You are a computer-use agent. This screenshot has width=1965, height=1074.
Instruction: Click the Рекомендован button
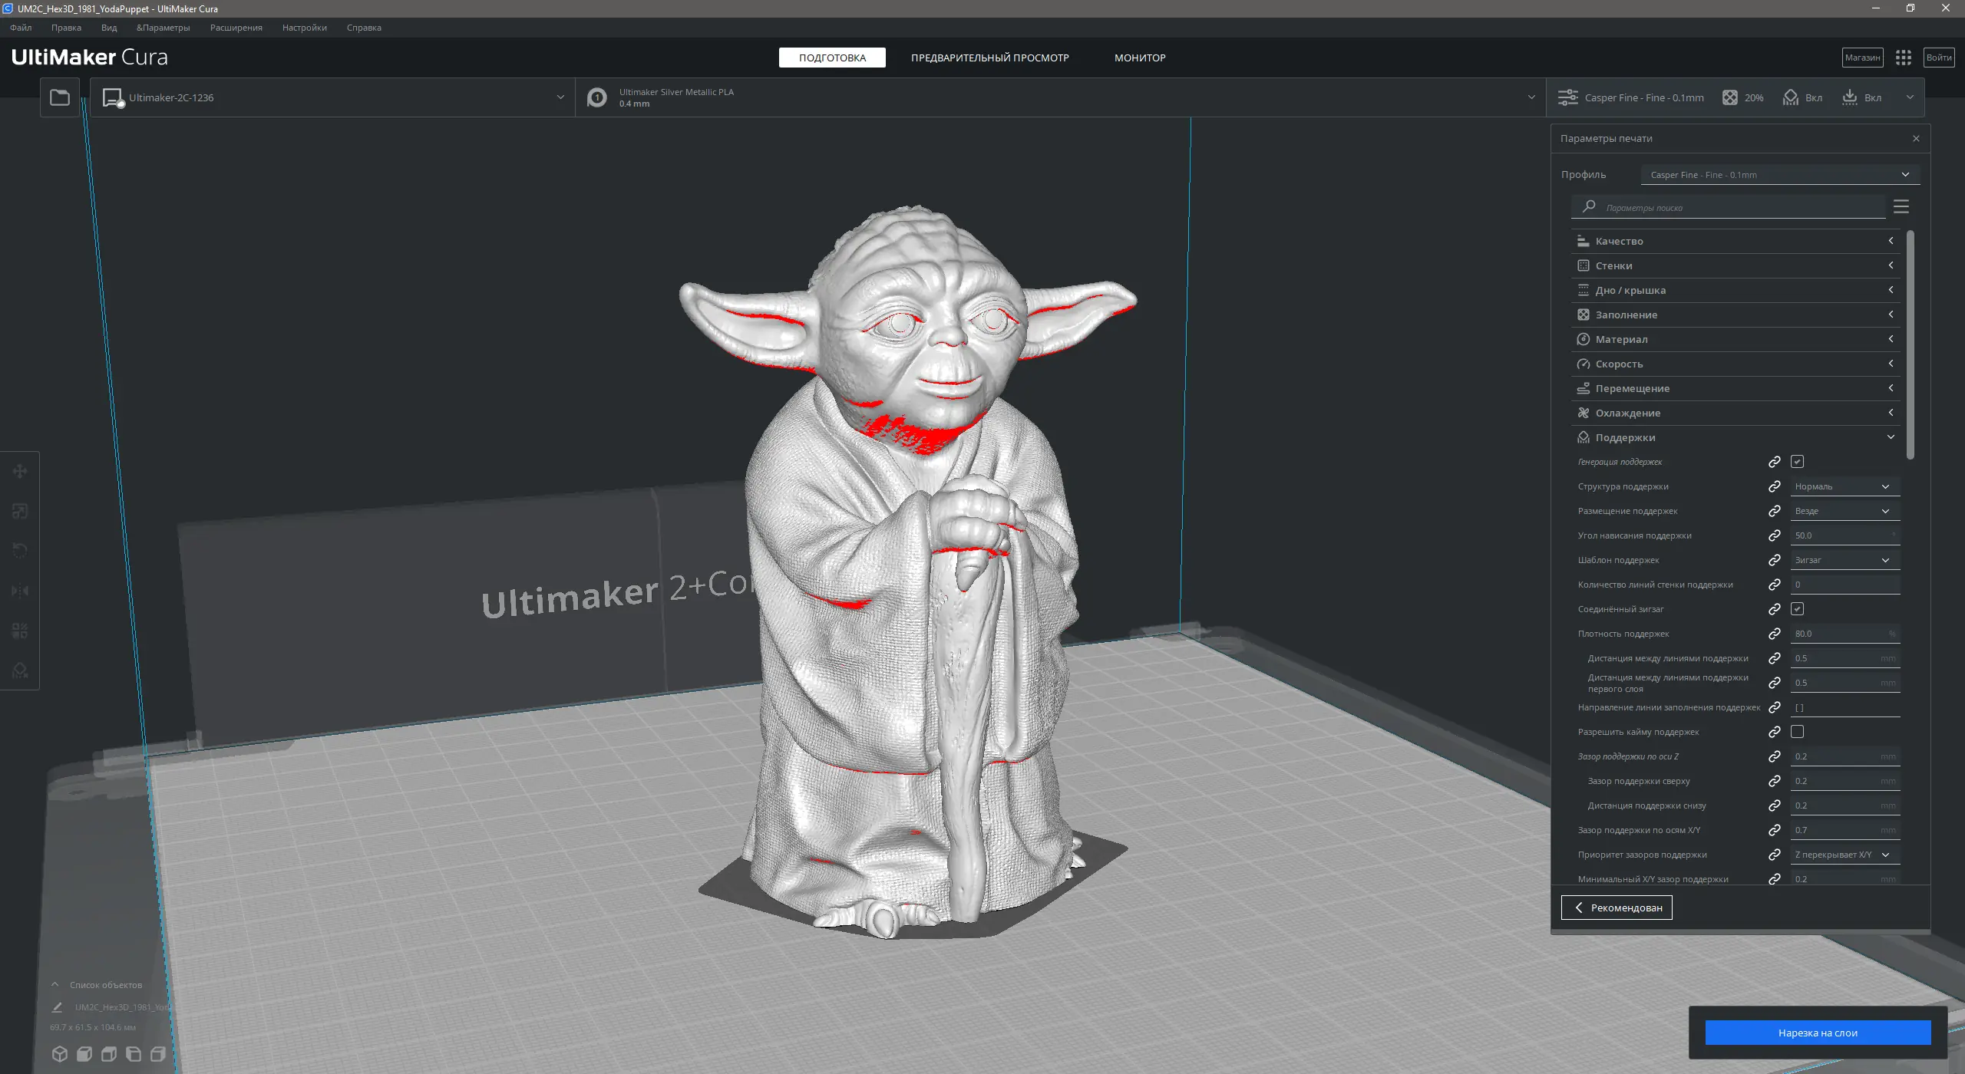tap(1616, 908)
